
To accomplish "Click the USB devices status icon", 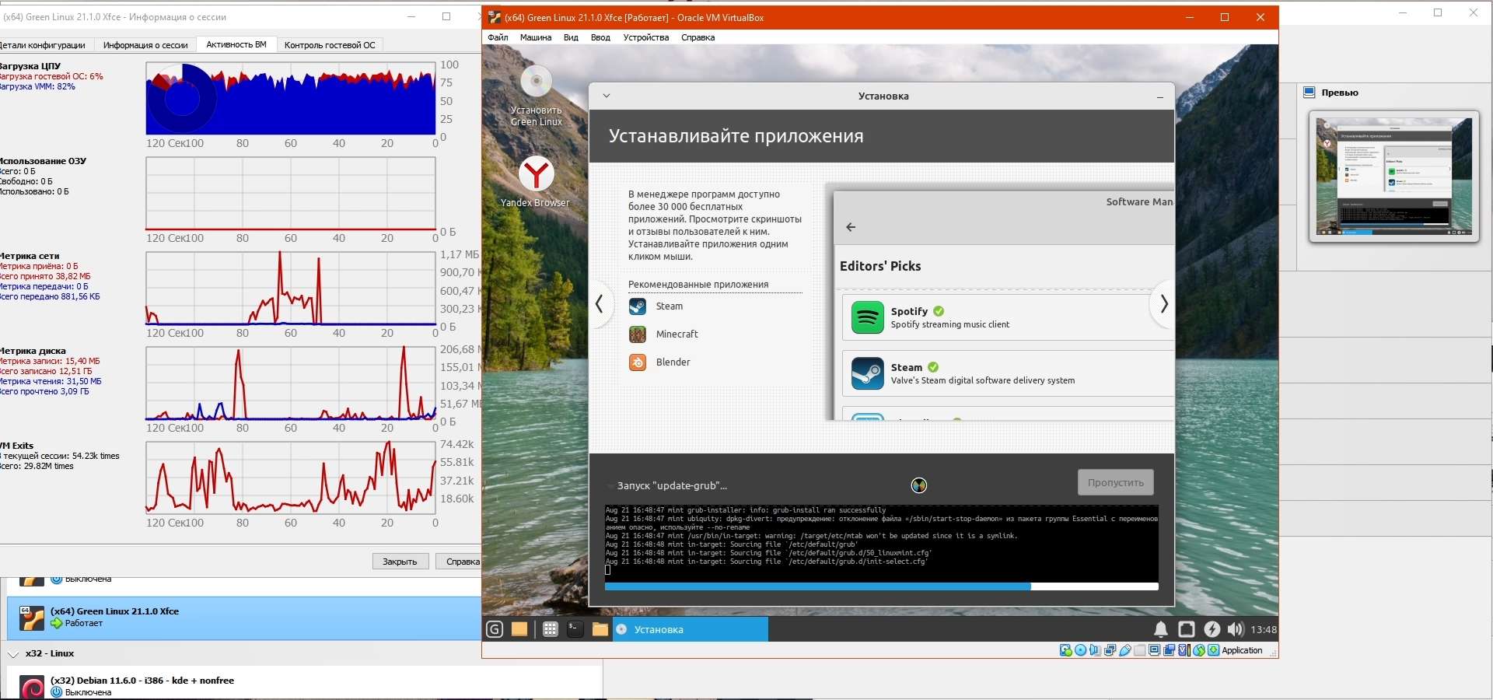I will [1125, 650].
